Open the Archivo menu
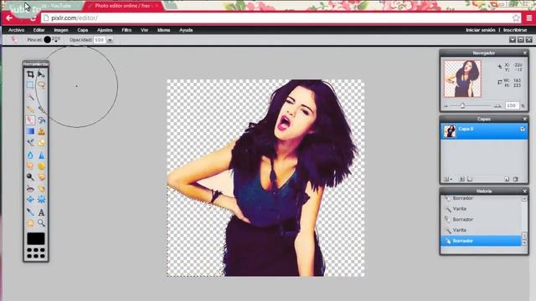 pyautogui.click(x=17, y=30)
